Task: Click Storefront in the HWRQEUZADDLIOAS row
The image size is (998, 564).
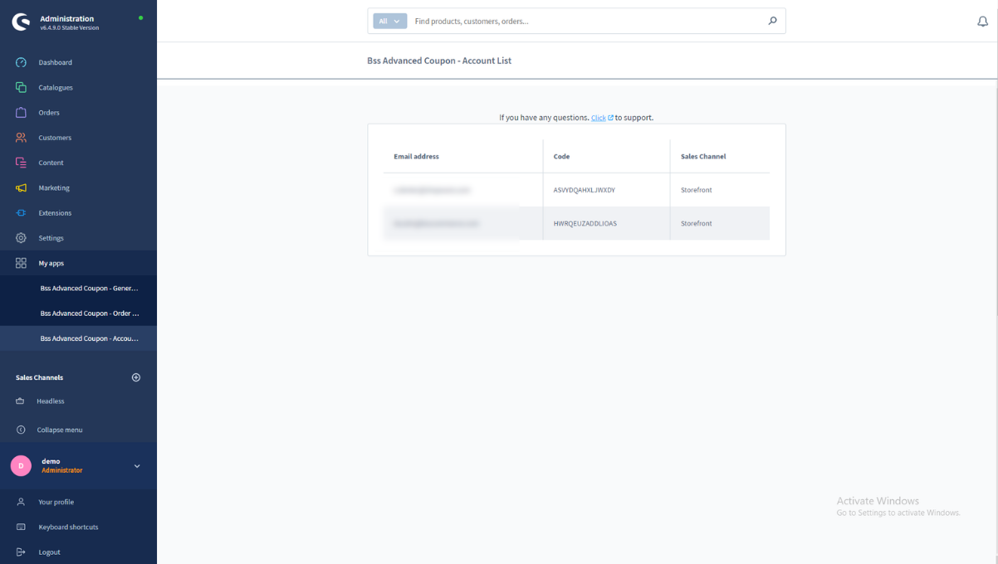Action: [696, 223]
